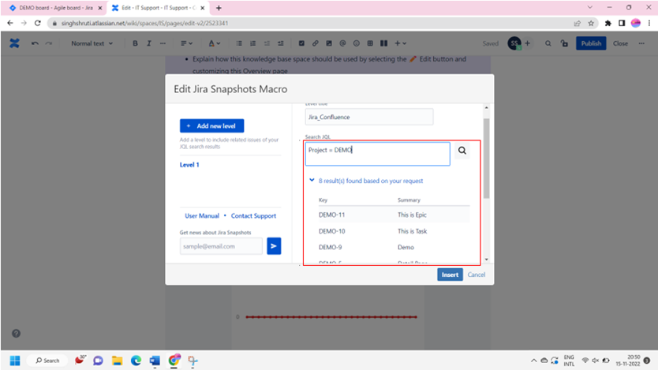Screen dimensions: 658x370
Task: Select Level 1 in the levels list
Action: [x=189, y=165]
